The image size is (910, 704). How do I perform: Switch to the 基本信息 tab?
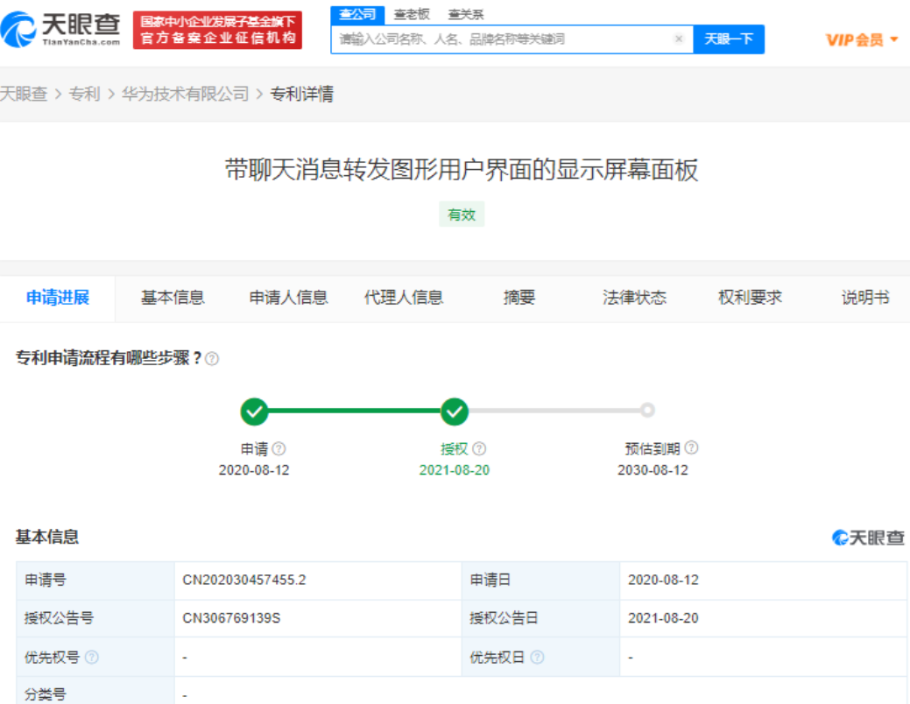click(x=173, y=298)
